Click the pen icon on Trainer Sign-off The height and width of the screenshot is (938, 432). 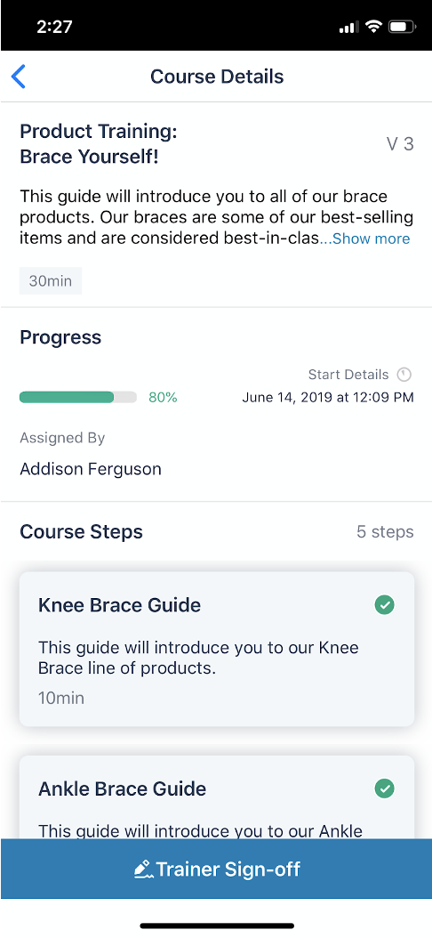143,869
